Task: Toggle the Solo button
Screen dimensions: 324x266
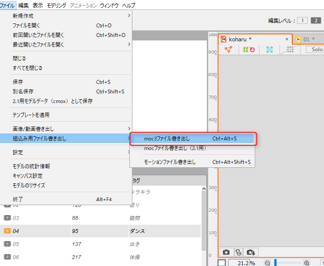Action: coord(315,50)
